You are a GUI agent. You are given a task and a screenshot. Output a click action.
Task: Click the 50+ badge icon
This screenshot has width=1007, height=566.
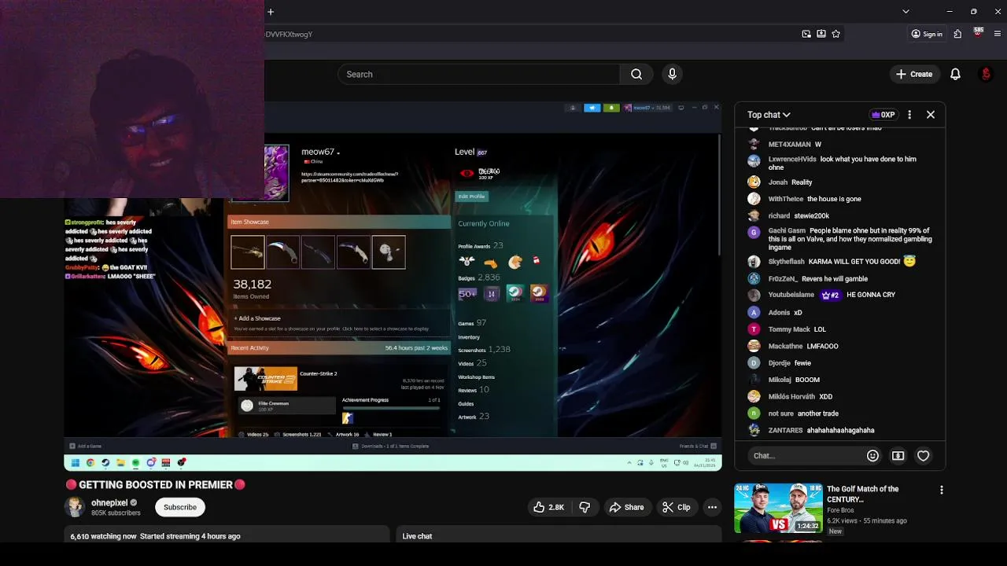pyautogui.click(x=467, y=294)
